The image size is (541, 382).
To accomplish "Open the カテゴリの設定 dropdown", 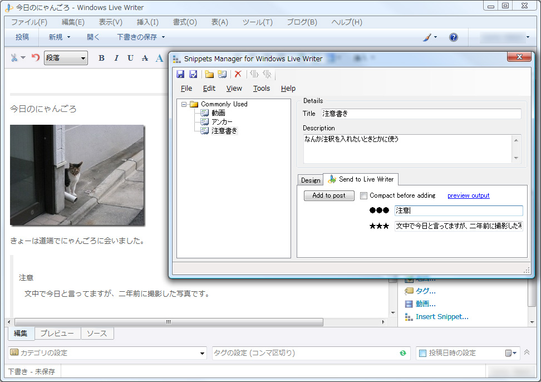I will click(x=105, y=352).
